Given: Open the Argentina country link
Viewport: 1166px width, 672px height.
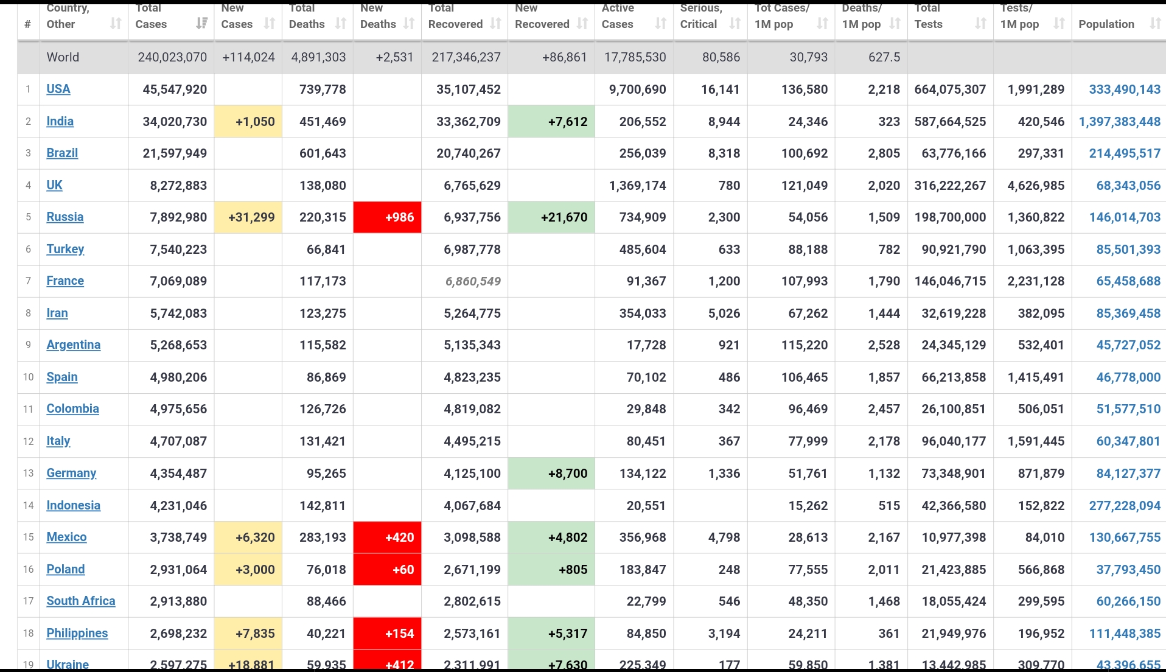Looking at the screenshot, I should point(74,345).
